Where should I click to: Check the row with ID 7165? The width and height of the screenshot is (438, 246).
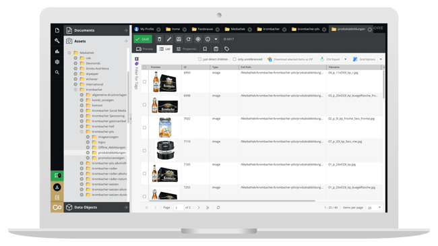click(144, 173)
